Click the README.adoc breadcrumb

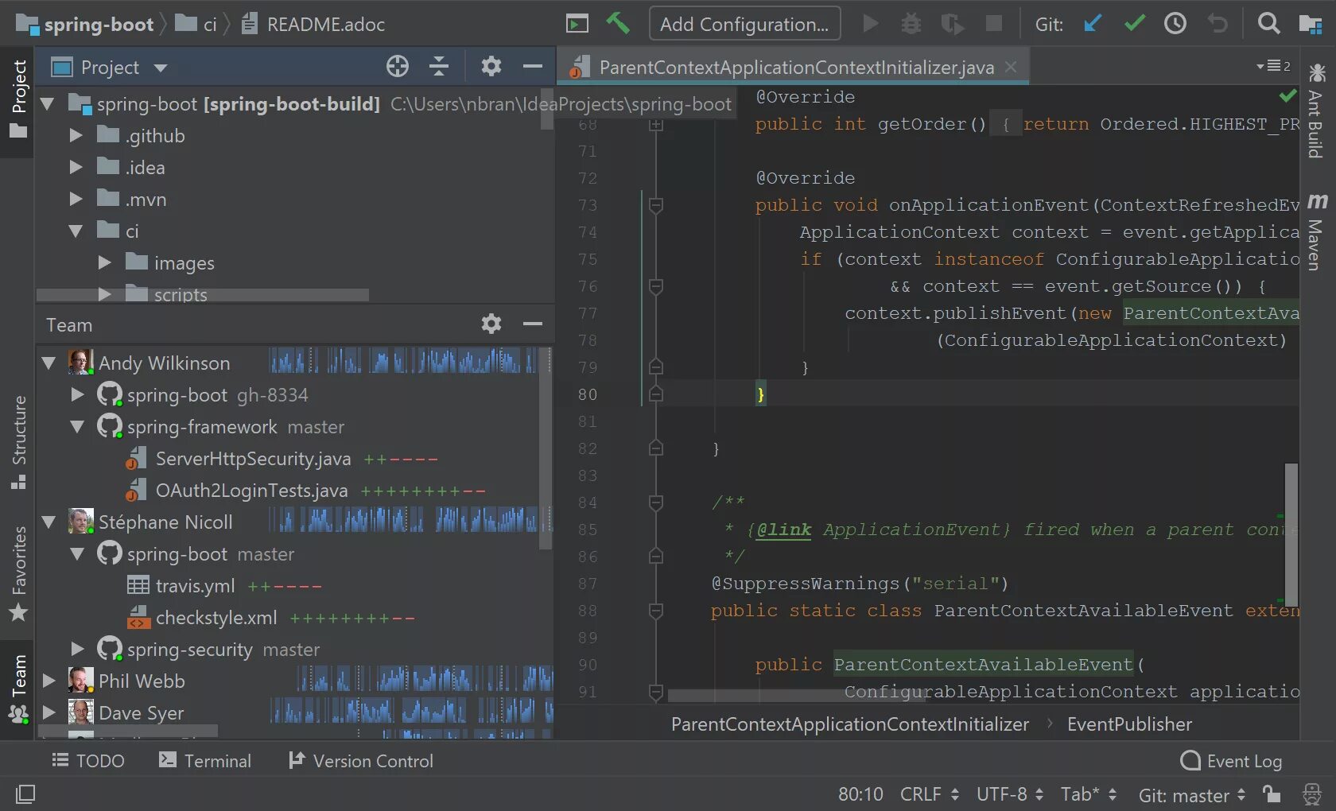313,24
